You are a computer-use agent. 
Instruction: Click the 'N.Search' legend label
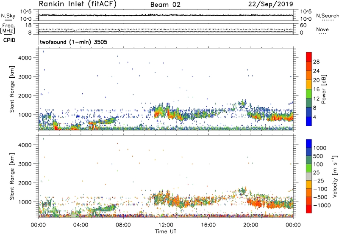(327, 16)
